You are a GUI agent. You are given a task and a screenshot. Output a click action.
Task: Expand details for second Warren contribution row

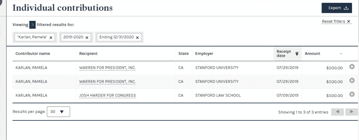pos(352,80)
